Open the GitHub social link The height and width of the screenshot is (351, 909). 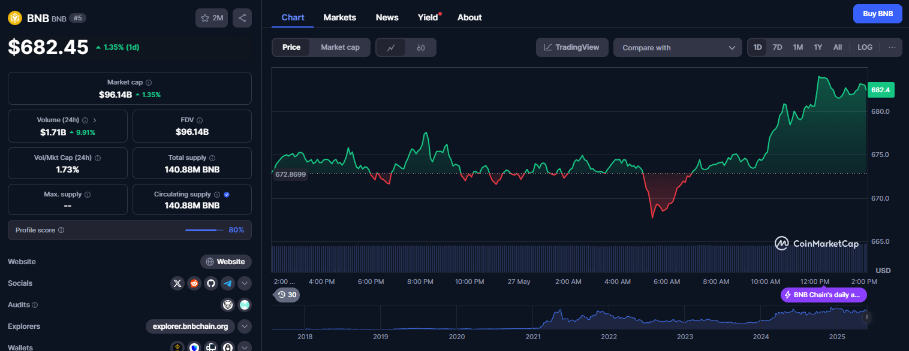[210, 283]
